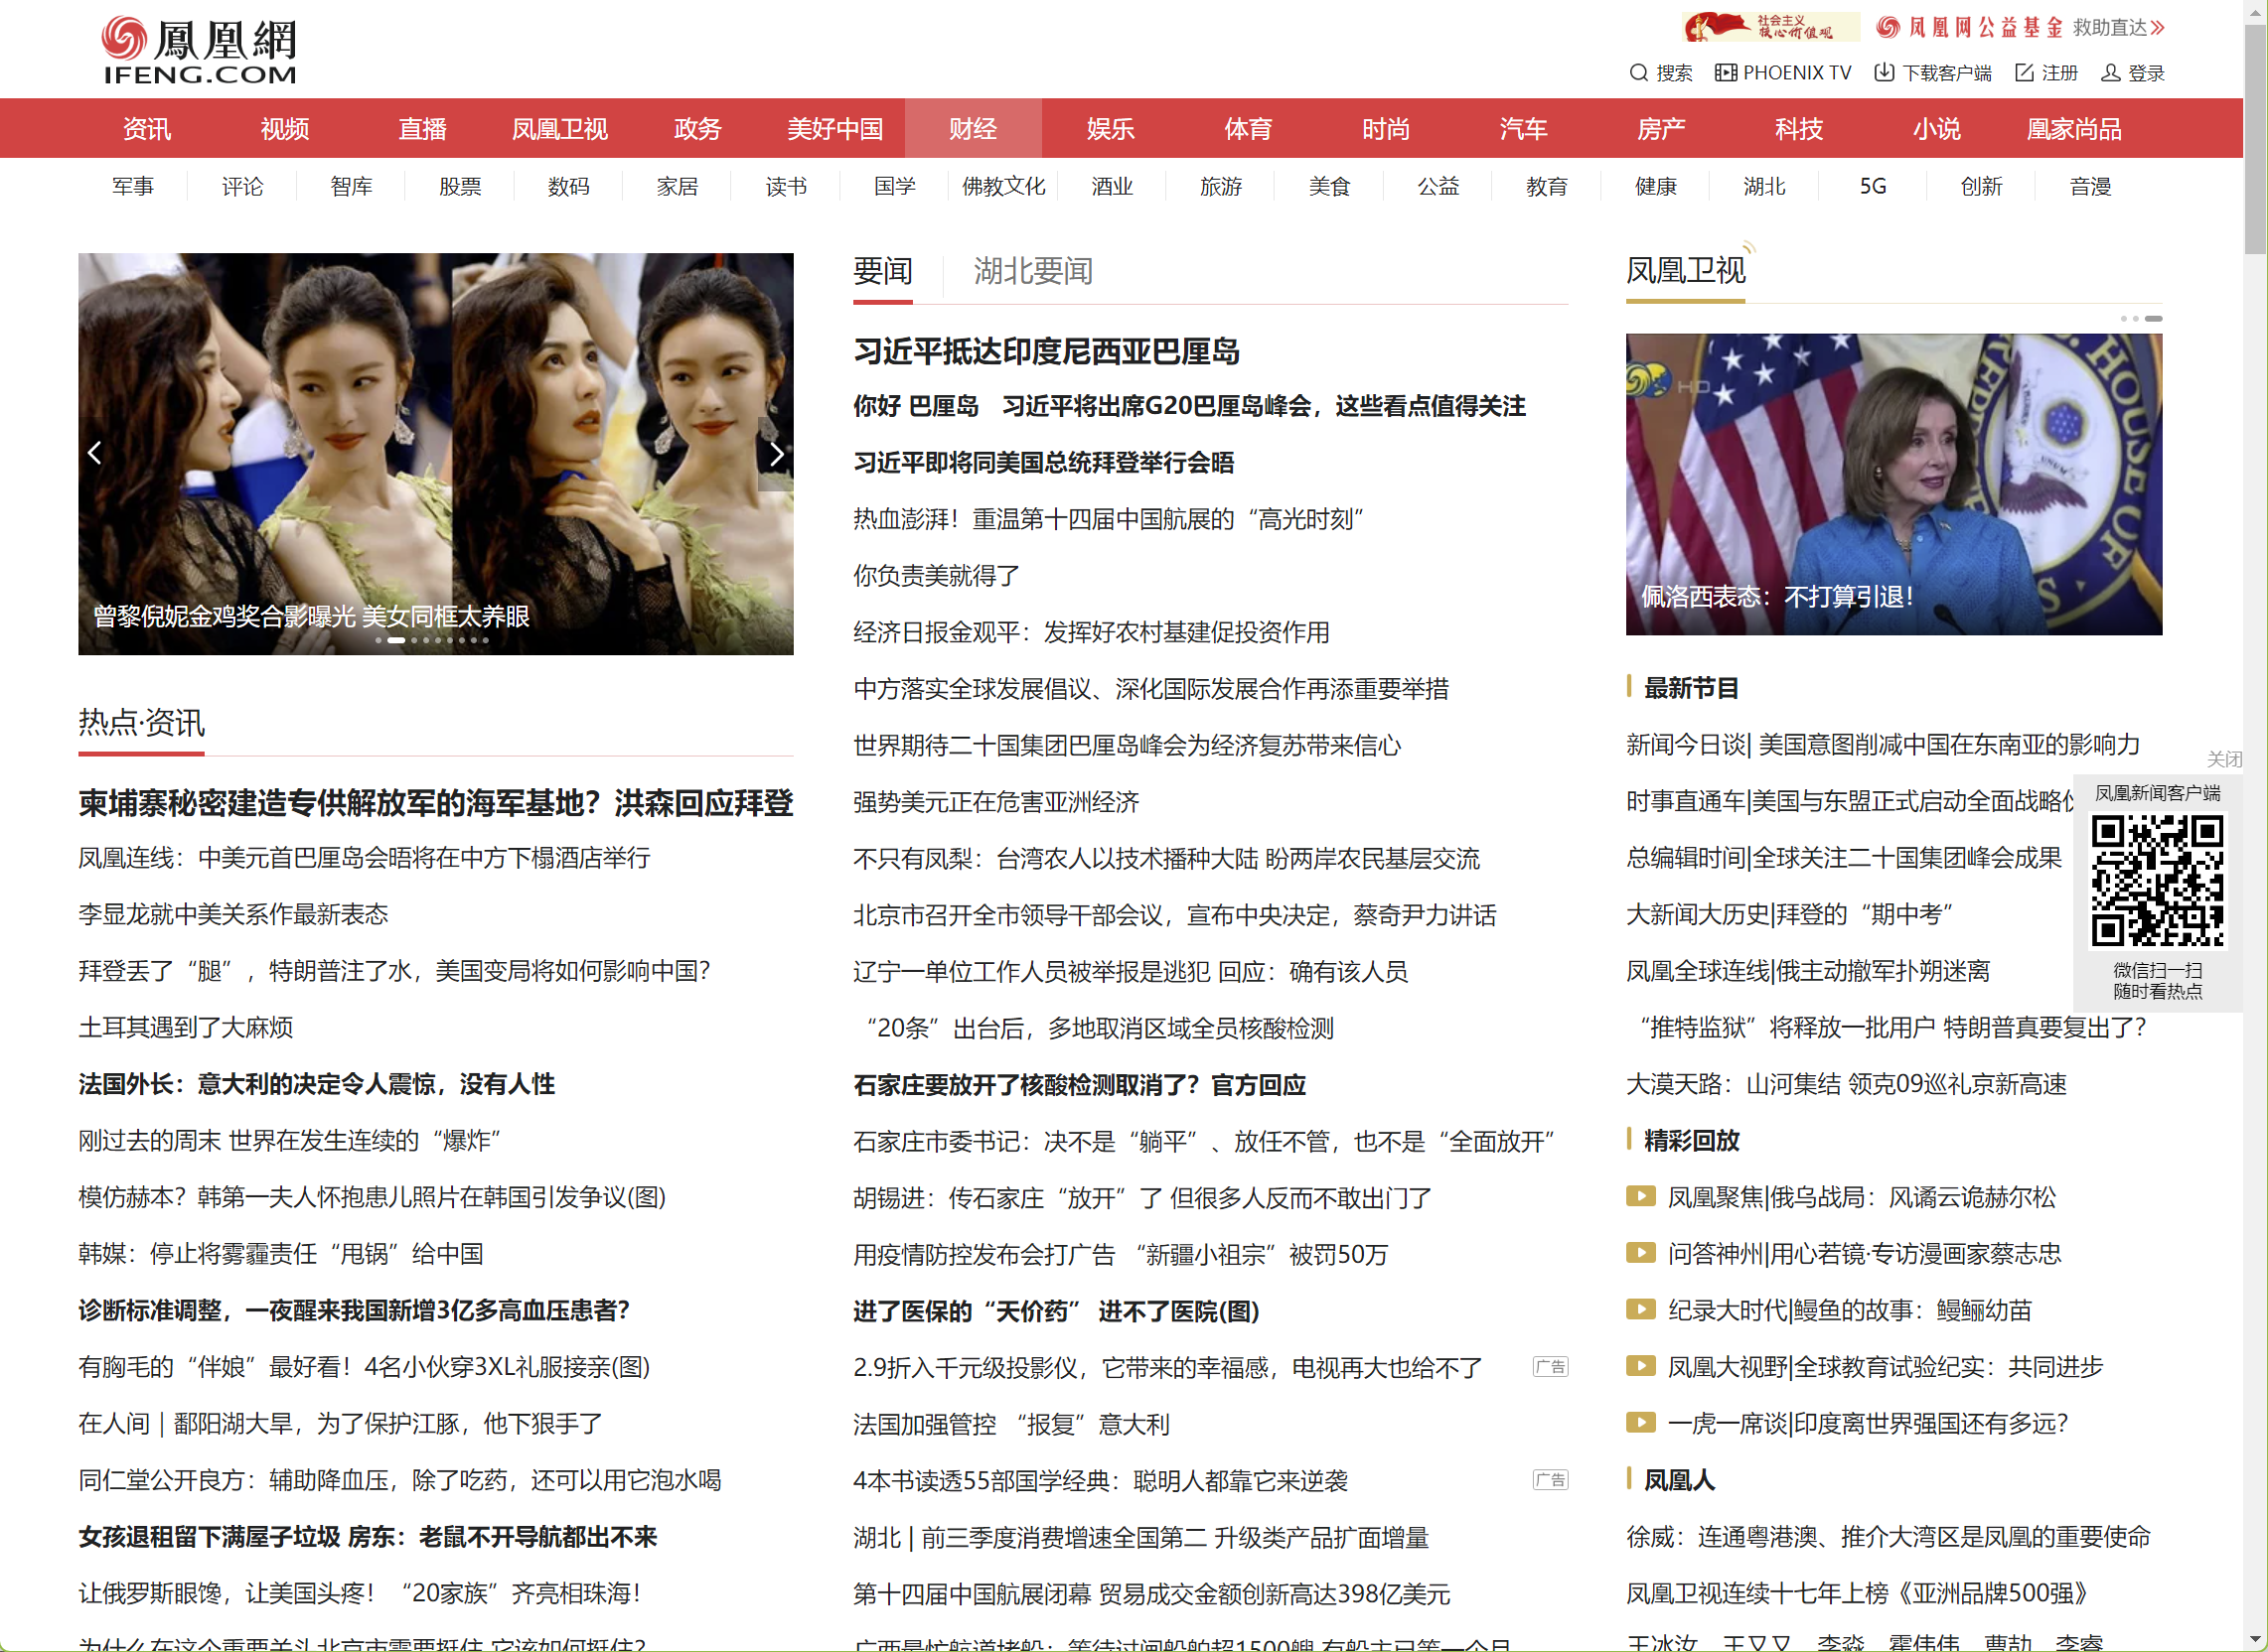This screenshot has width=2268, height=1652.
Task: Click the register pencil icon
Action: [2023, 72]
